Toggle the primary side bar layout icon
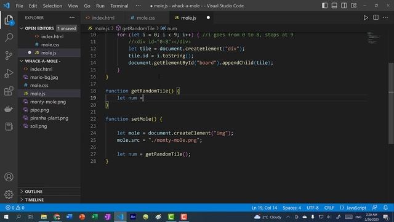 [324, 6]
